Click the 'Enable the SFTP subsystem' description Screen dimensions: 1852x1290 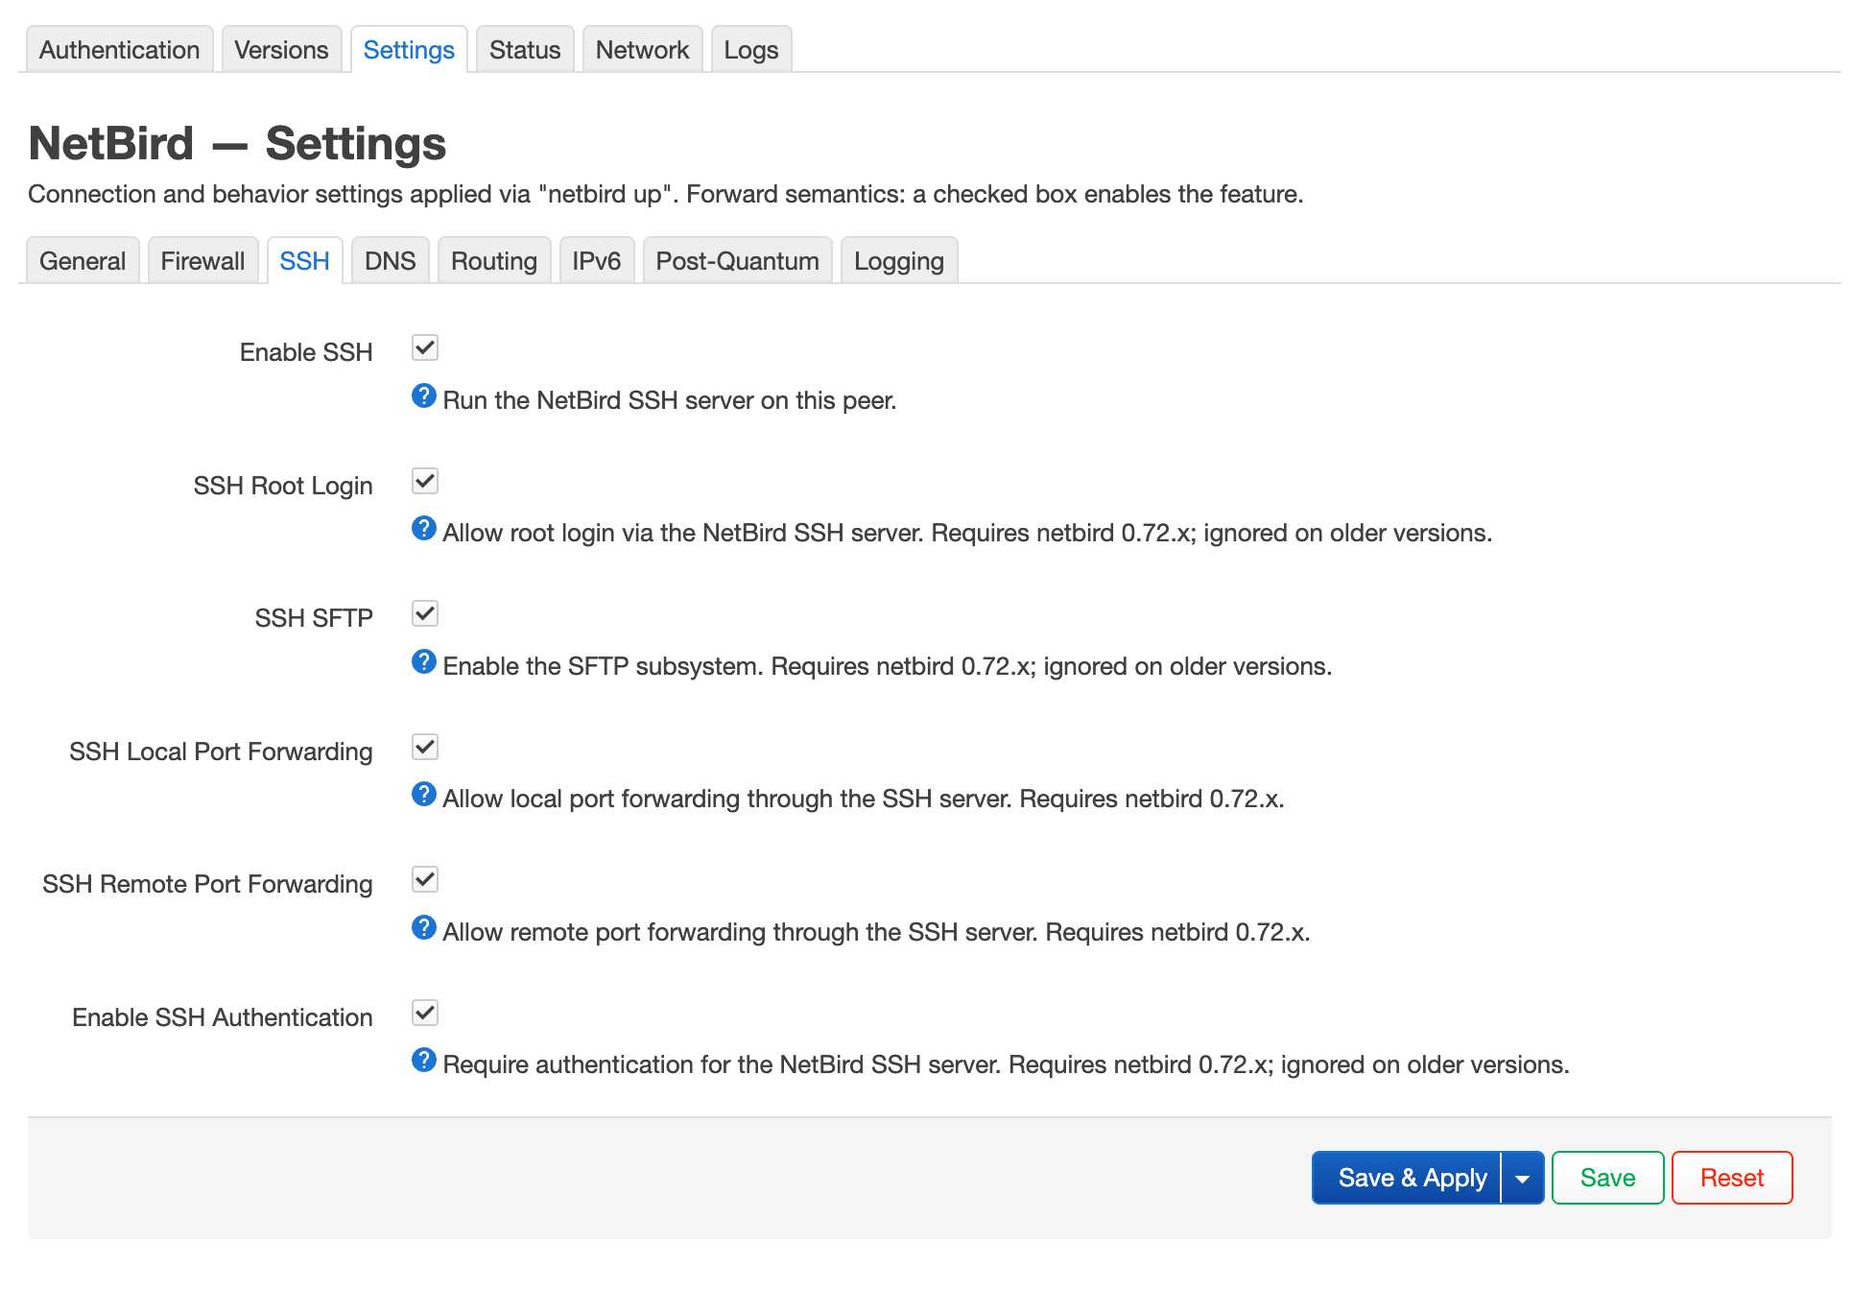coord(888,666)
